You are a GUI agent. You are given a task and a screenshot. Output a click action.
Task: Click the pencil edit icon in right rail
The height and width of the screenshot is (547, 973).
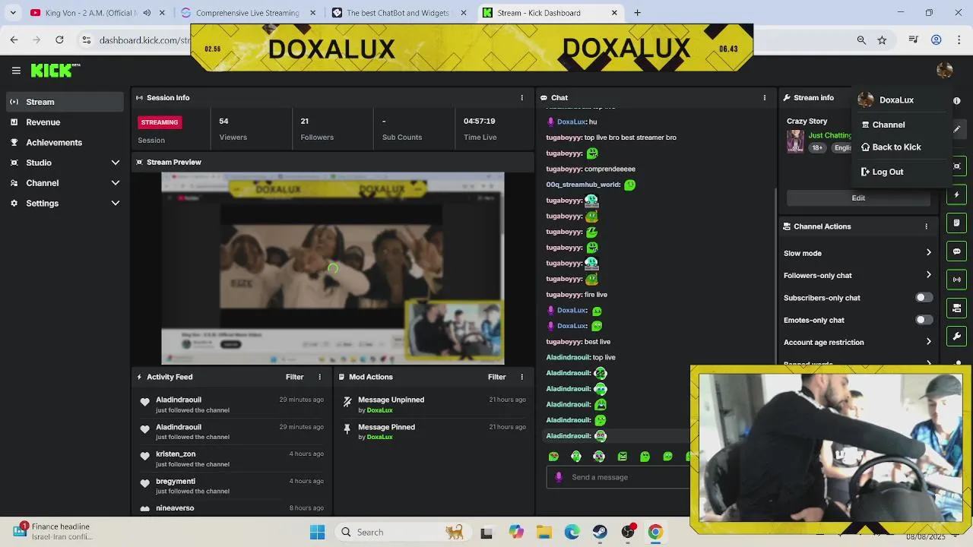coord(956,129)
